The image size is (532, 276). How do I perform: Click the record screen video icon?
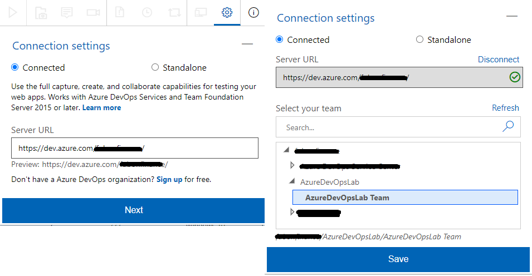click(93, 12)
